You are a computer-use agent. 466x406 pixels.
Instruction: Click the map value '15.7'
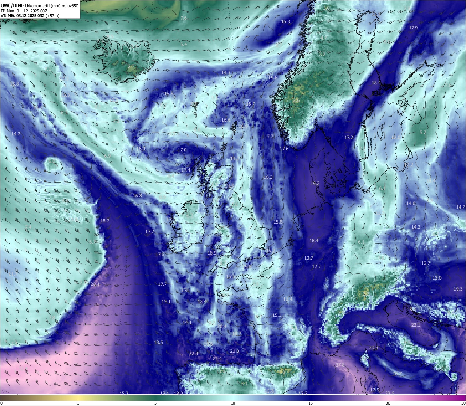(426, 263)
